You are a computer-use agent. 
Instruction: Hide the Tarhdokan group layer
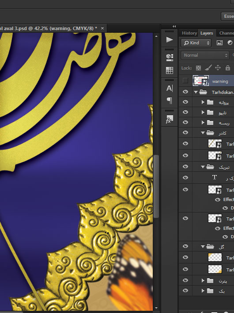[185, 92]
